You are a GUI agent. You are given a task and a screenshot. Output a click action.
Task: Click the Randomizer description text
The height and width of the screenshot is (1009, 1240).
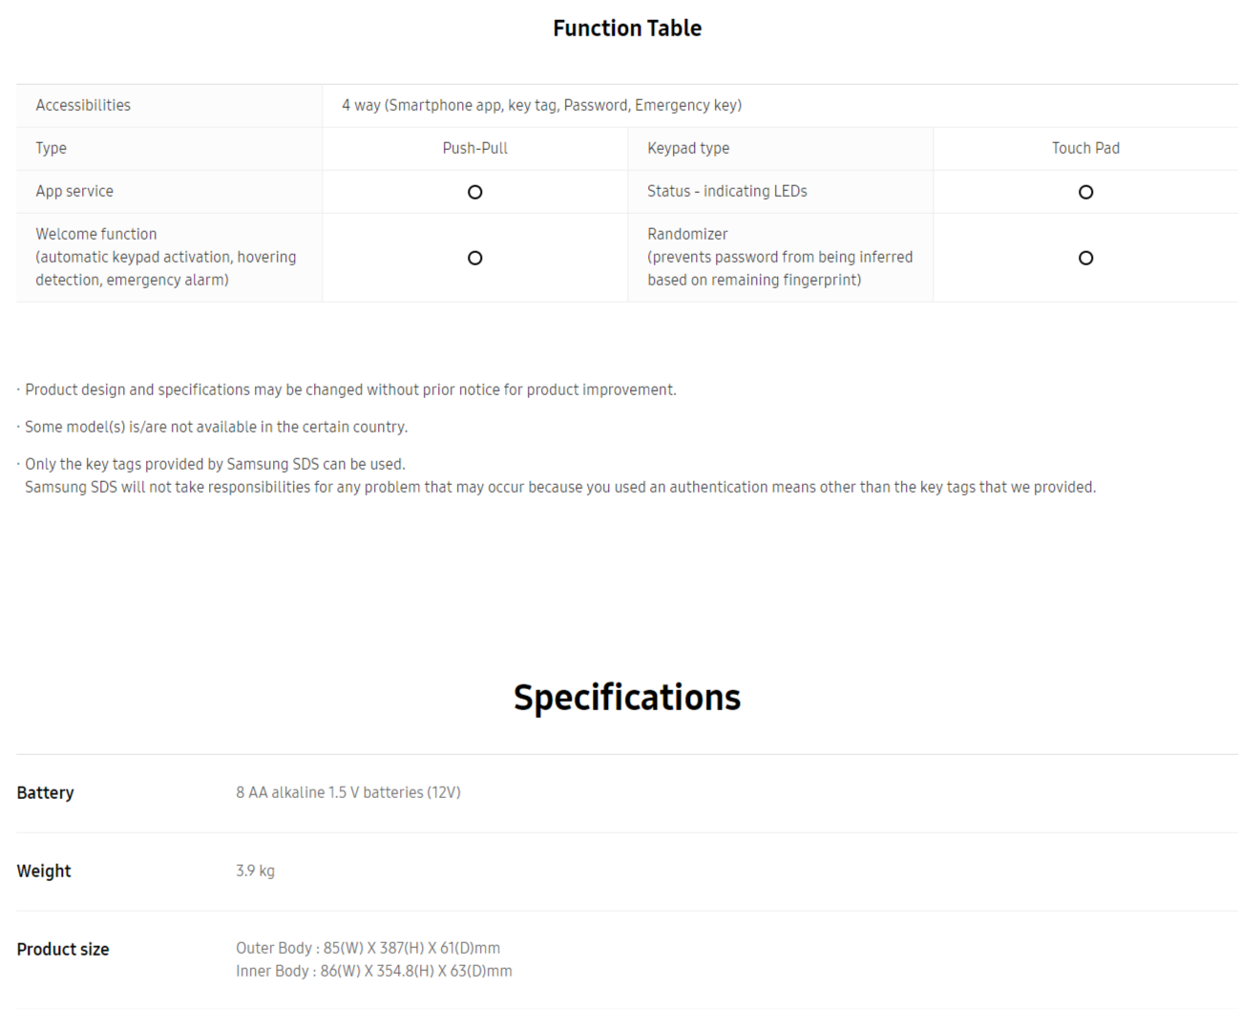coord(780,257)
